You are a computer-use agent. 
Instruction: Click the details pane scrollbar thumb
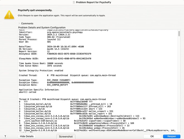(x=179, y=34)
